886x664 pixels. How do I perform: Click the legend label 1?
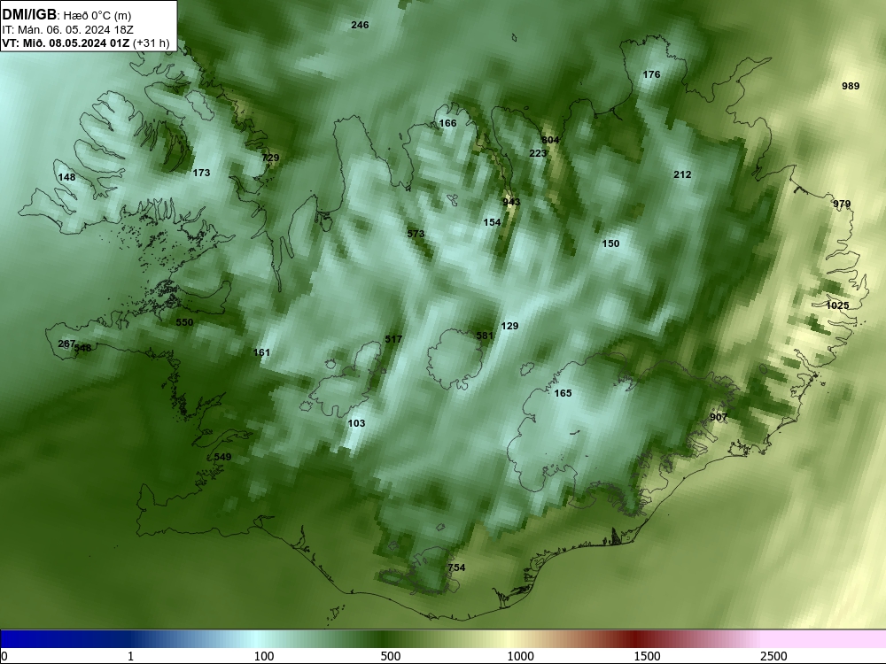[x=130, y=656]
